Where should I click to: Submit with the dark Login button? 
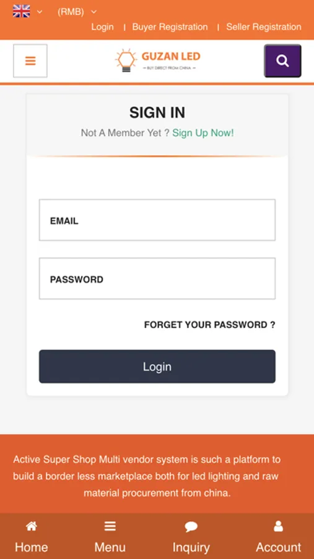coord(157,366)
